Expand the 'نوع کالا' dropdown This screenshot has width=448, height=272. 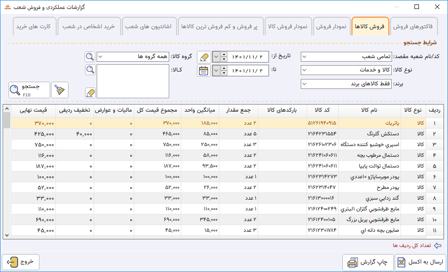pos(304,70)
